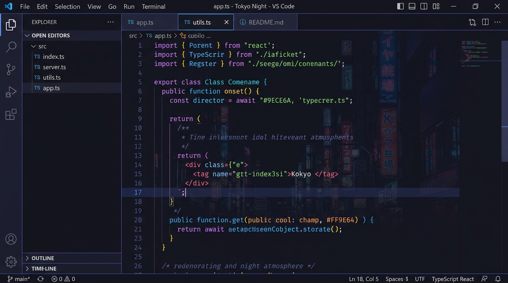
Task: Switch to the app.ts editor tab
Action: point(150,22)
